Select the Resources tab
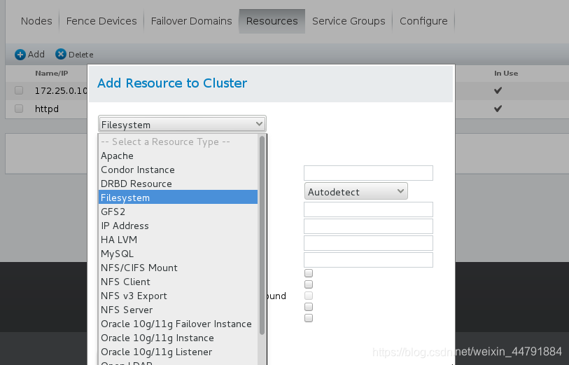 point(272,21)
